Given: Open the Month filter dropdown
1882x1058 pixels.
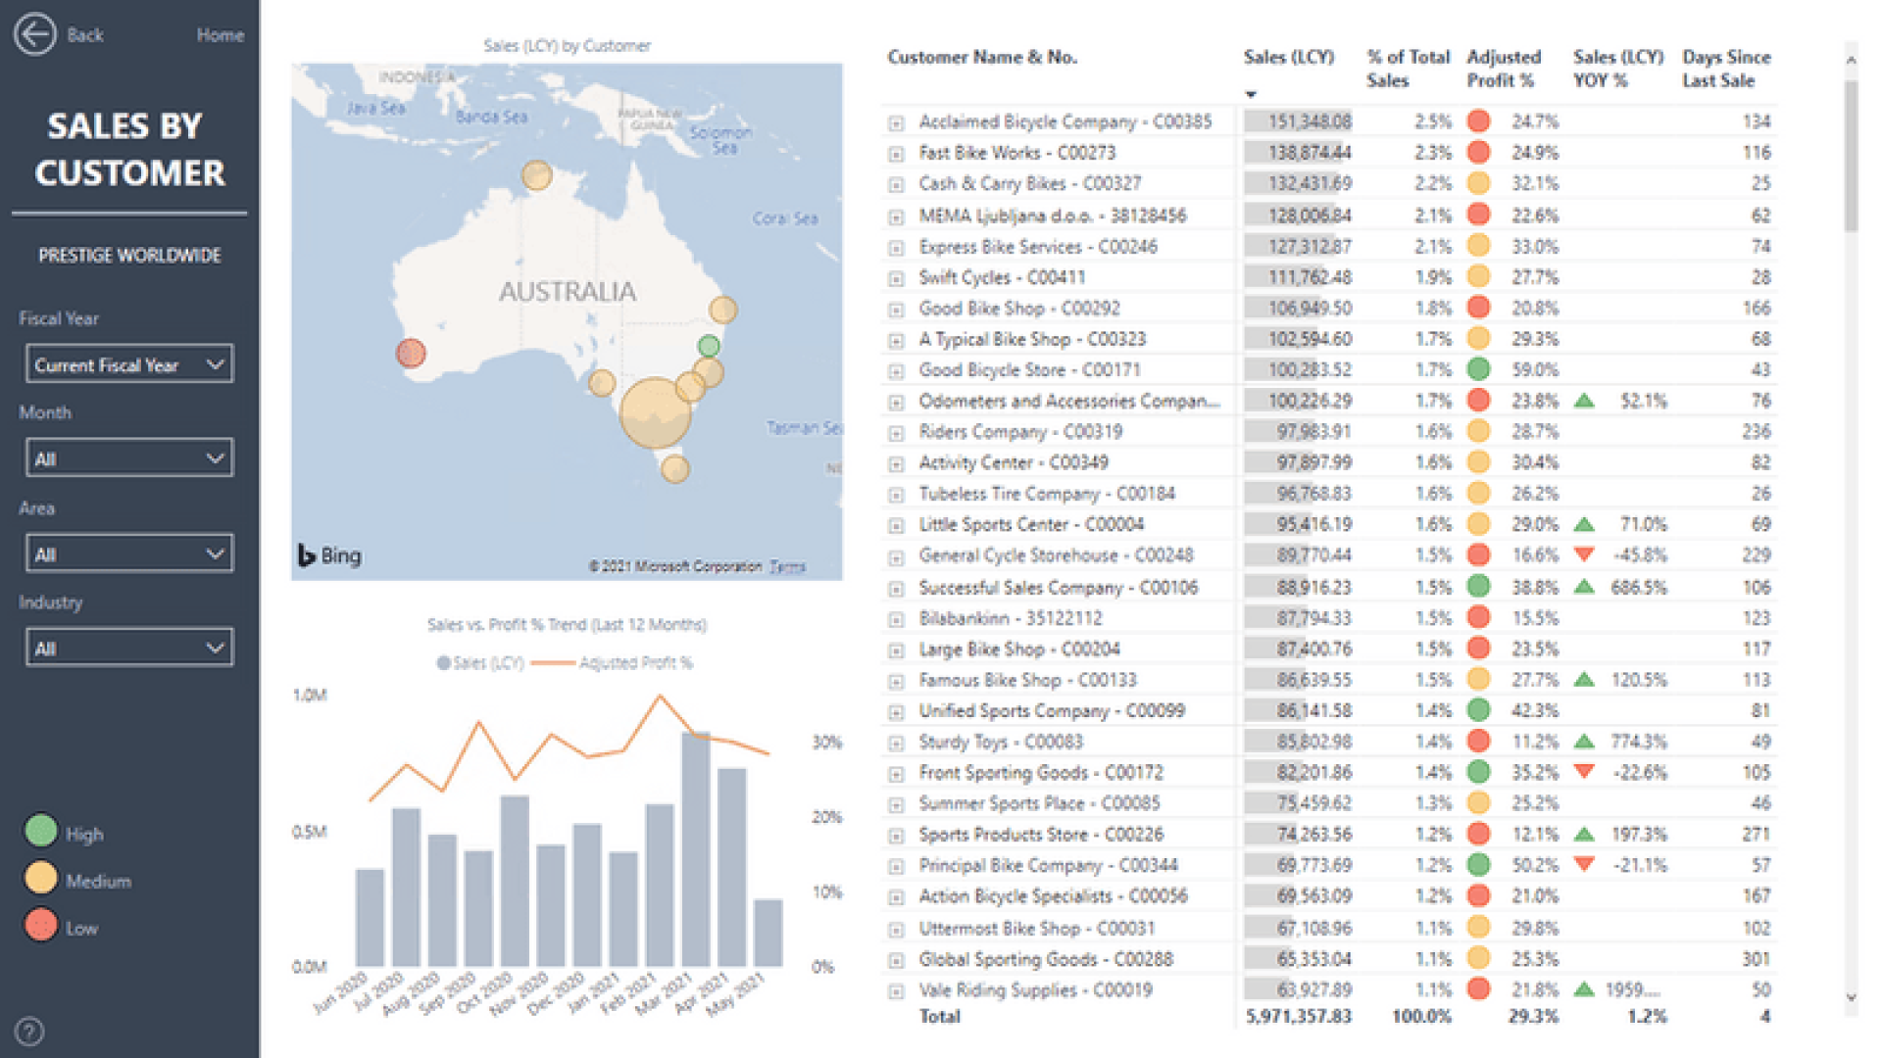Looking at the screenshot, I should (129, 458).
